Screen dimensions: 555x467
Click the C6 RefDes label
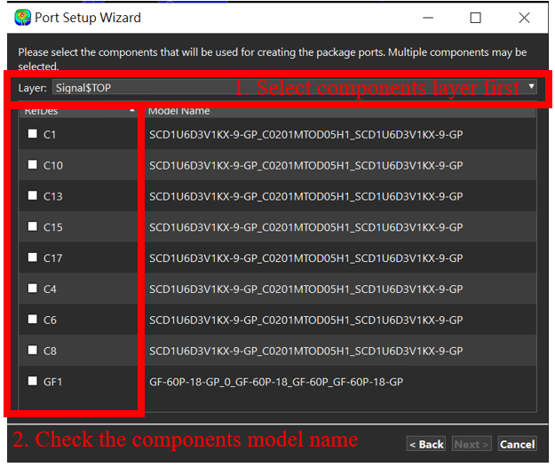click(x=50, y=321)
